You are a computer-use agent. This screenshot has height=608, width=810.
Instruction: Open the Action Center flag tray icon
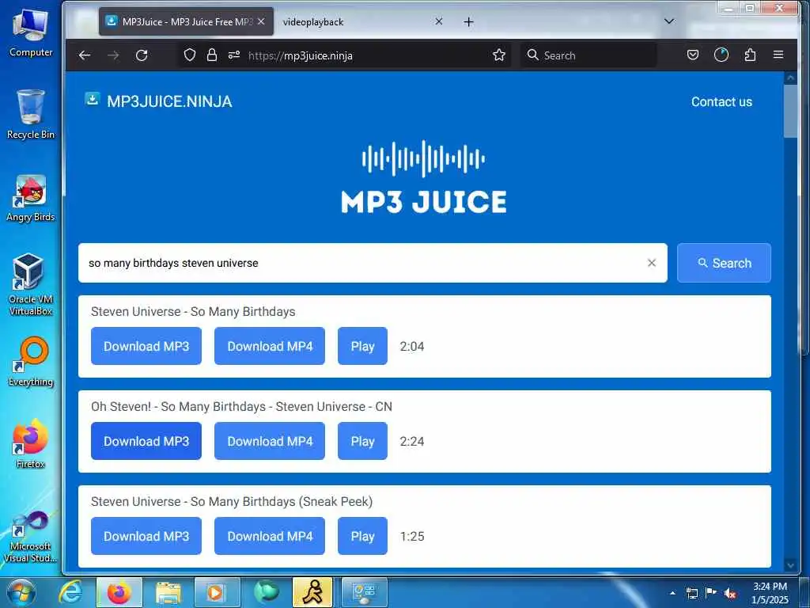coord(711,593)
